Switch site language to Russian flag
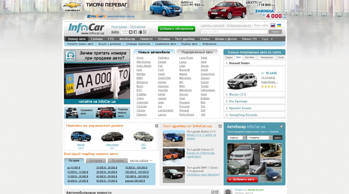Image resolution: width=349 pixels, height=194 pixels. coord(273,25)
